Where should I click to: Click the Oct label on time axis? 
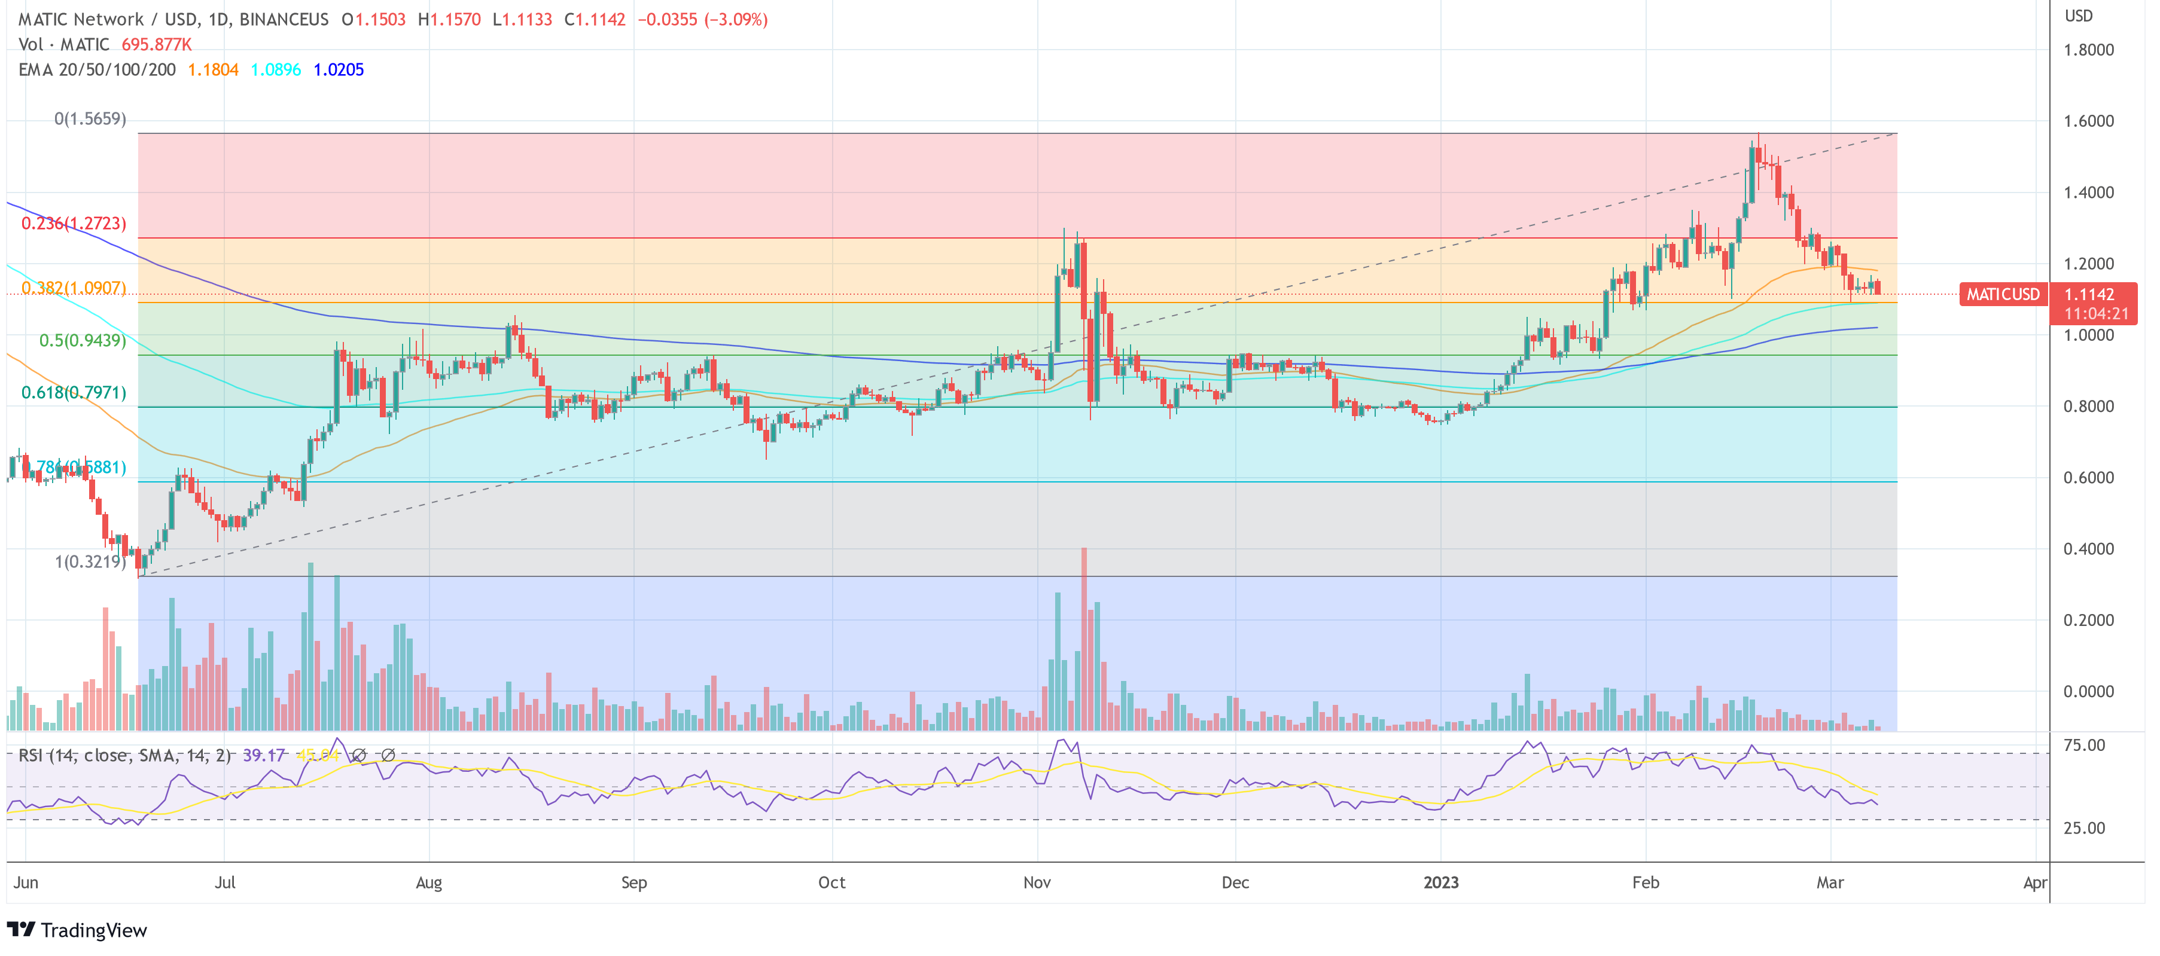point(832,882)
